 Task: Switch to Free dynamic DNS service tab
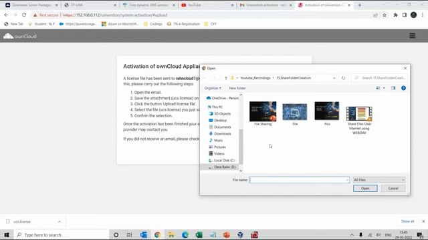(148, 5)
